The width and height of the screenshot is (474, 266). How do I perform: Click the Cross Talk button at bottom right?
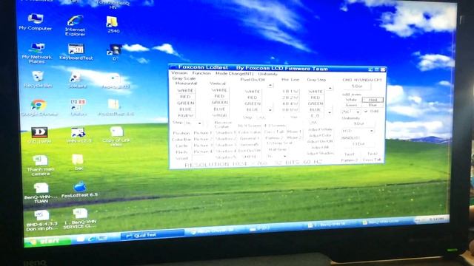[x=372, y=160]
